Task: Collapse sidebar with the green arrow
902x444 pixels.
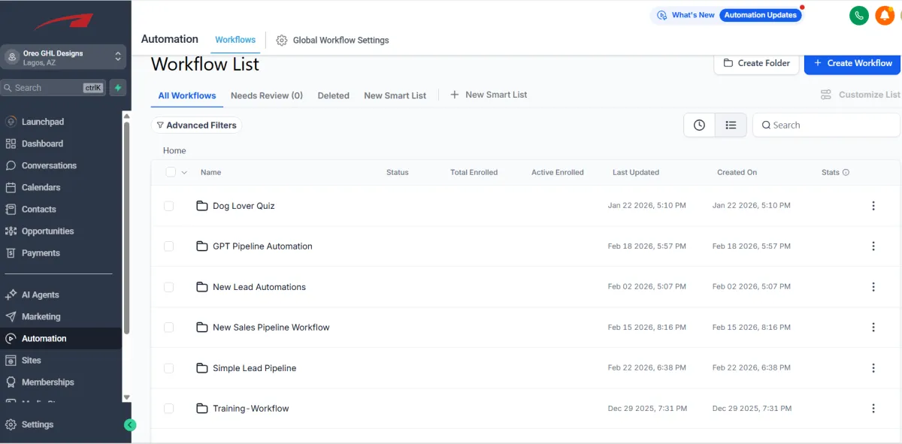Action: pyautogui.click(x=130, y=425)
